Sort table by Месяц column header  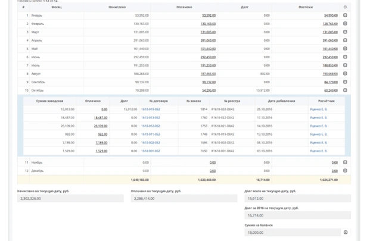click(56, 7)
